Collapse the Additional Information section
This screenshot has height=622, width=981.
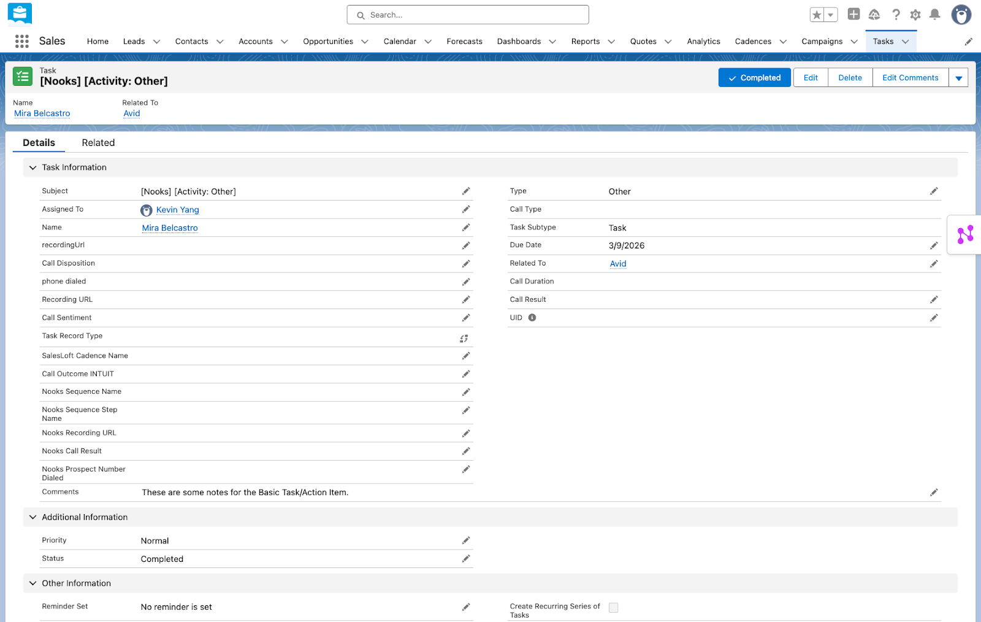[x=32, y=517]
